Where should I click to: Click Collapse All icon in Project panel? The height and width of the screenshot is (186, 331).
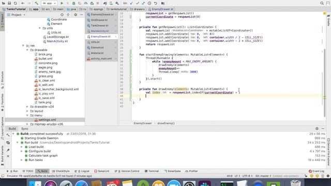pos(68,15)
